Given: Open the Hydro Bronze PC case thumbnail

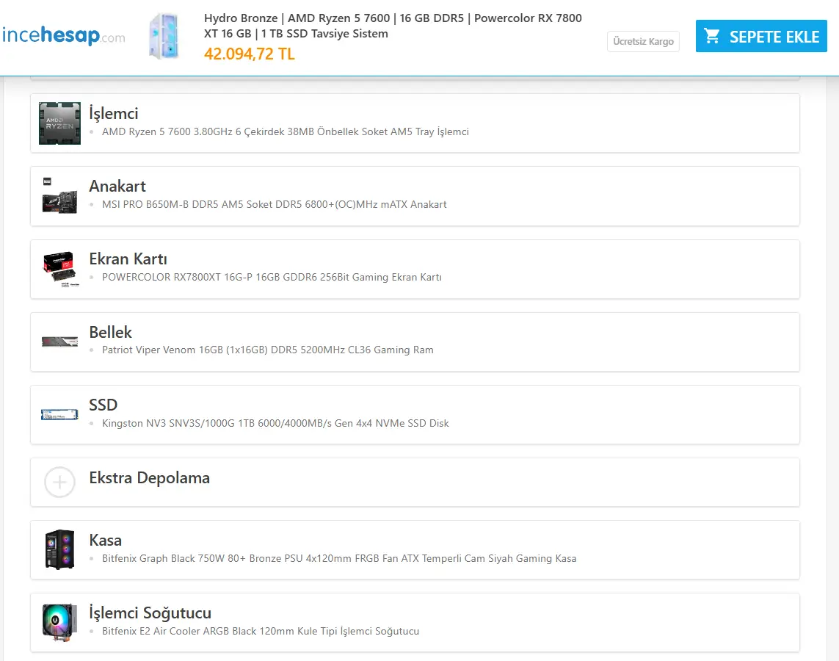Looking at the screenshot, I should click(164, 37).
